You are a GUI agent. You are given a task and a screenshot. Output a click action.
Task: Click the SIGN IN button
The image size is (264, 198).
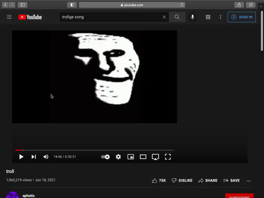click(242, 17)
